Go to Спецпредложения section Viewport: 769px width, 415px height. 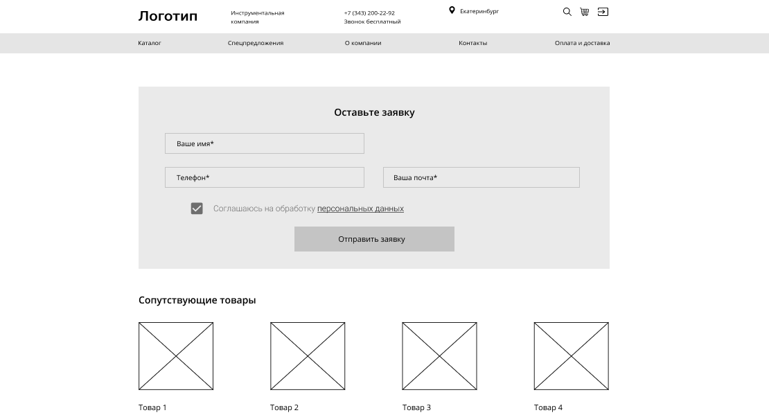[256, 43]
